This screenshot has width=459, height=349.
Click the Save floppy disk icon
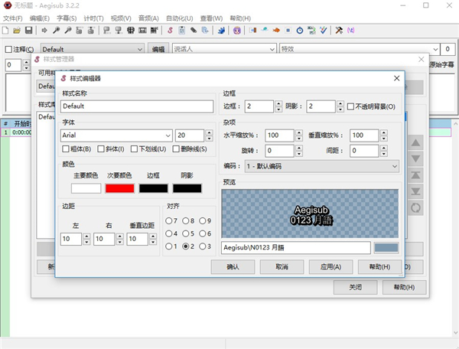[x=28, y=31]
